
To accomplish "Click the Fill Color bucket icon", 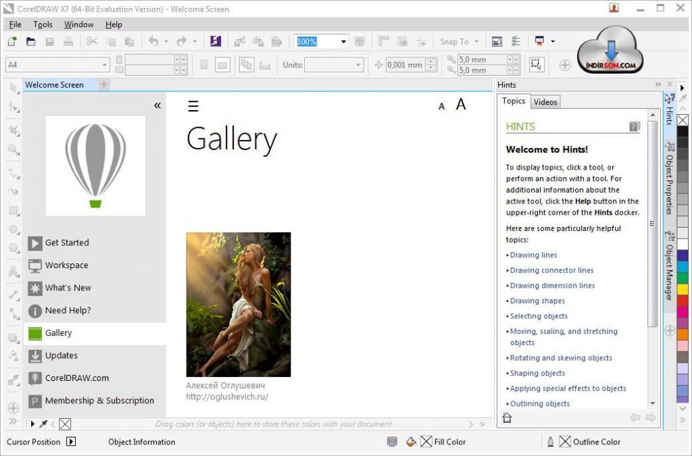I will tap(411, 441).
